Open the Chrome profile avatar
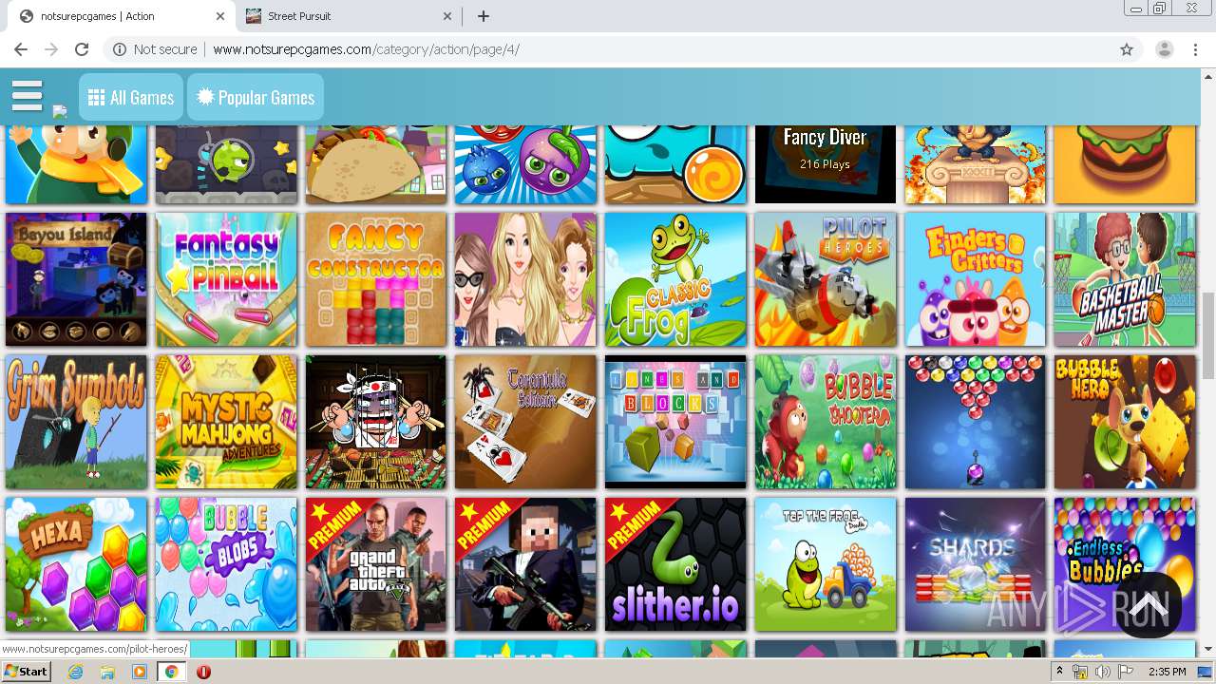 coord(1165,49)
